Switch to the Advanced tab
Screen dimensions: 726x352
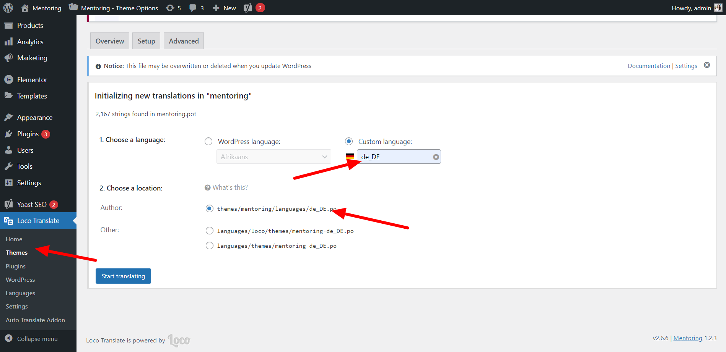click(184, 41)
